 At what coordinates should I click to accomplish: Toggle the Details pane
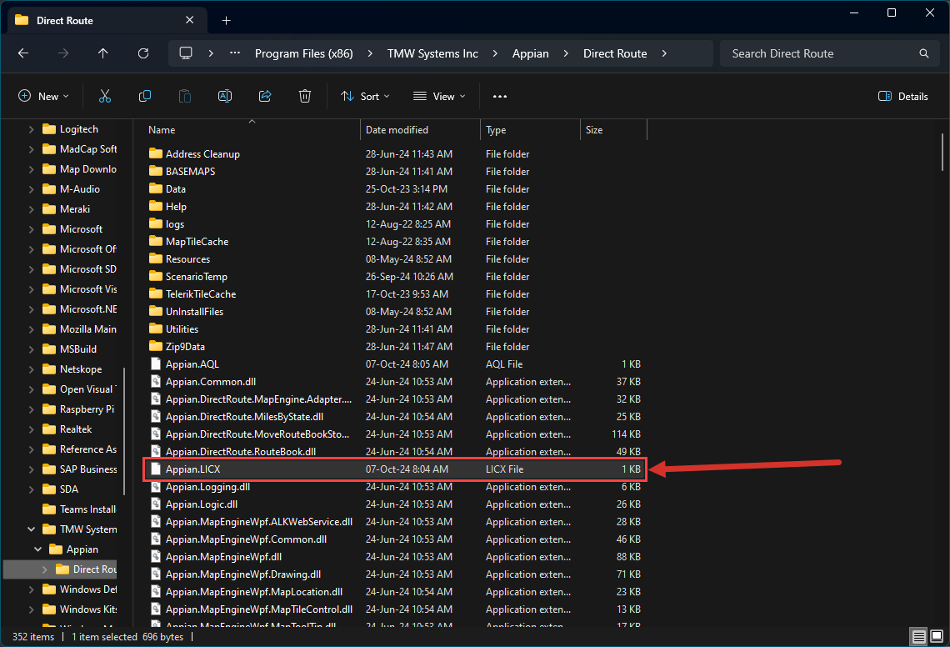pos(903,97)
